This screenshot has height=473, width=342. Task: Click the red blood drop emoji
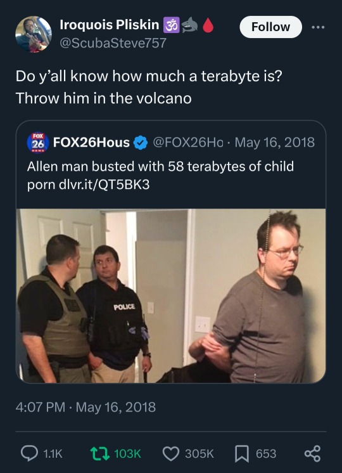tap(208, 25)
